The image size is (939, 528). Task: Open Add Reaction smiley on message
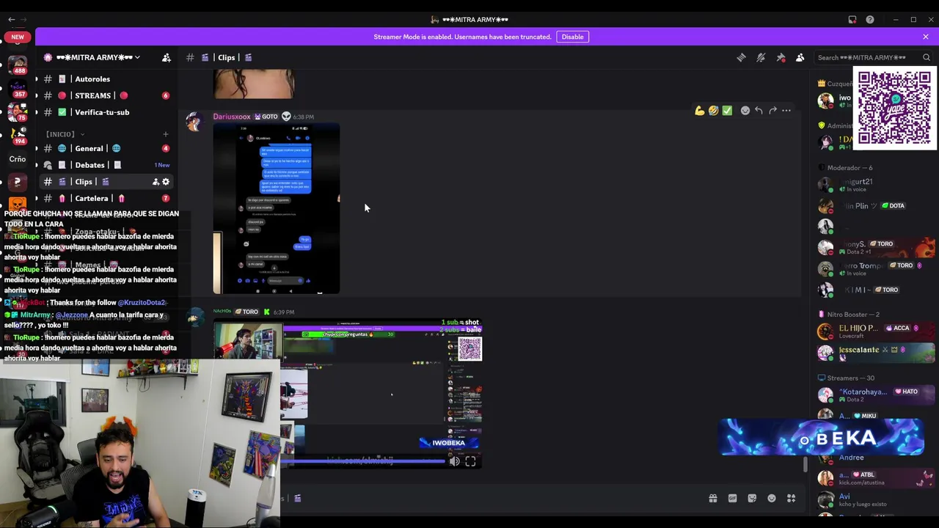pyautogui.click(x=745, y=111)
